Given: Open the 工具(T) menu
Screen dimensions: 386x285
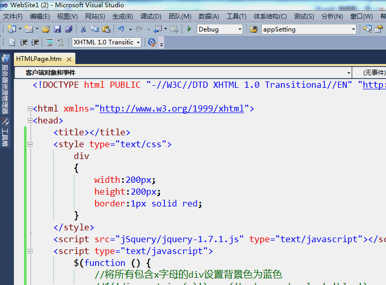Looking at the screenshot, I should 236,16.
